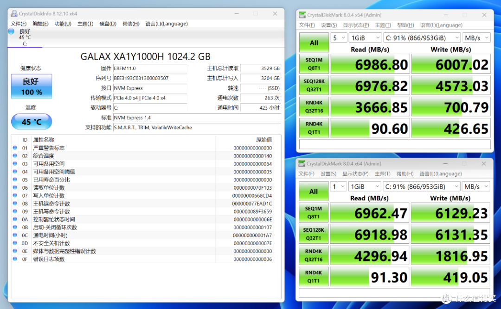Open MB/s unit dropdown in lower CrystalDiskMark
This screenshot has width=501, height=309.
coord(476,187)
